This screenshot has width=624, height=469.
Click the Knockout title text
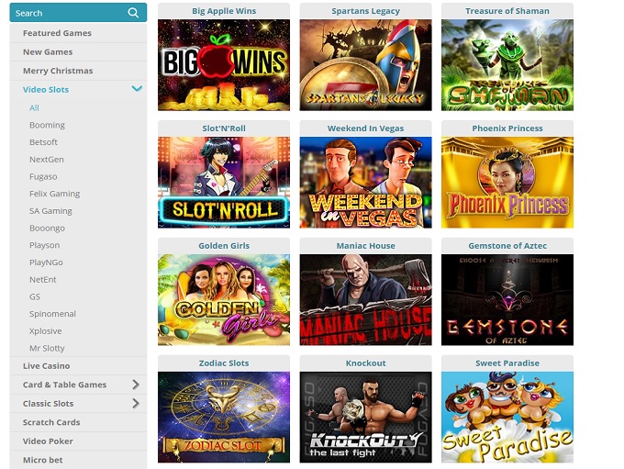point(366,363)
